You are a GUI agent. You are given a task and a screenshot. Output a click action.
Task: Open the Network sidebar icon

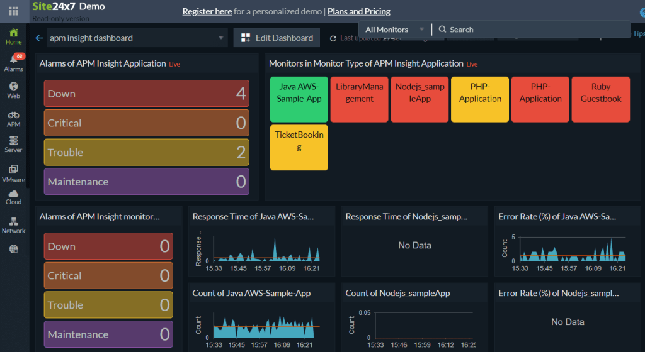[13, 225]
